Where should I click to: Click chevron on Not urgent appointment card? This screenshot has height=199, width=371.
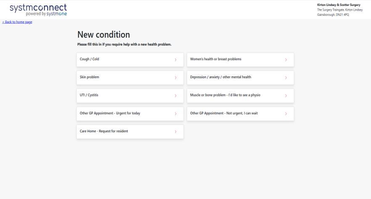coord(286,114)
